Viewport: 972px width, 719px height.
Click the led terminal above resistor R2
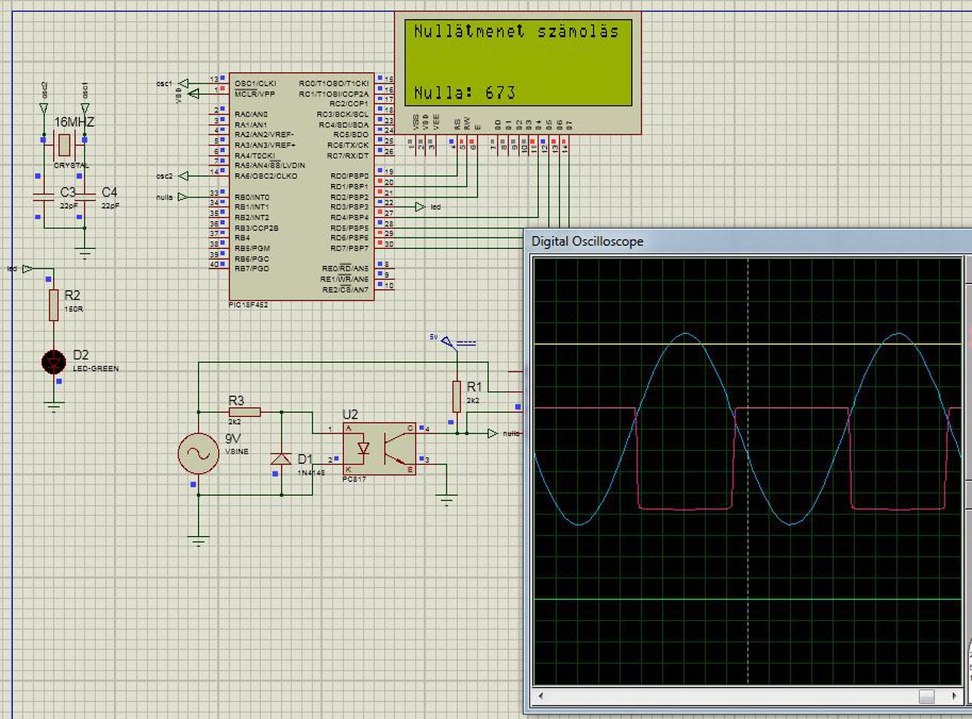28,268
